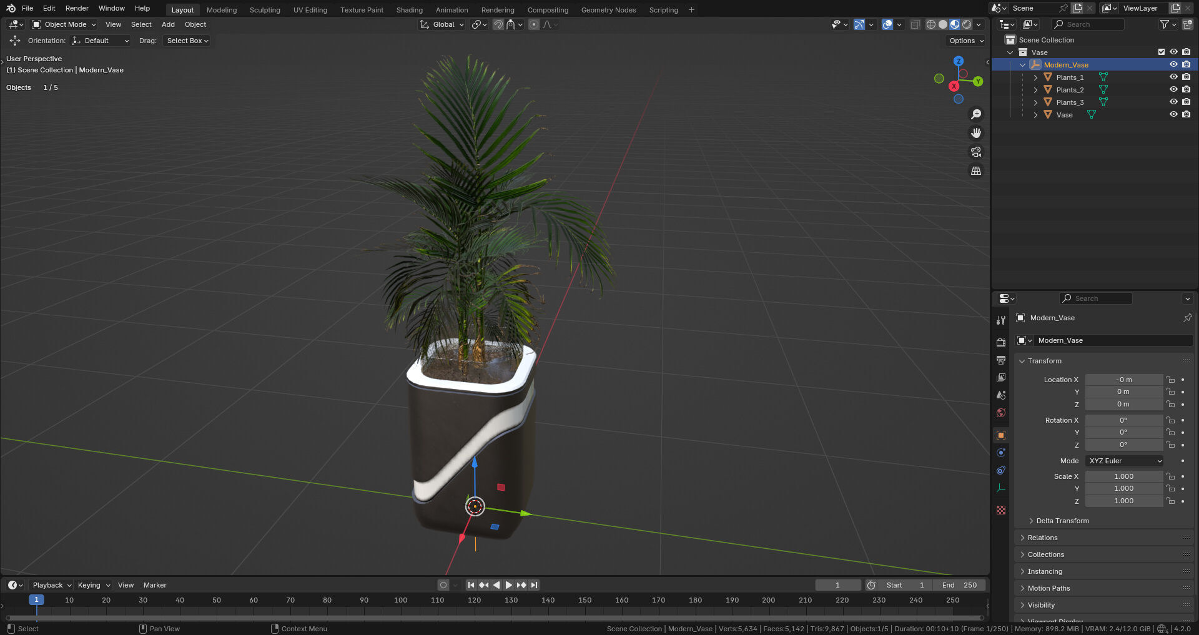Toggle timeline auto keying record button
Viewport: 1199px width, 635px height.
(443, 585)
